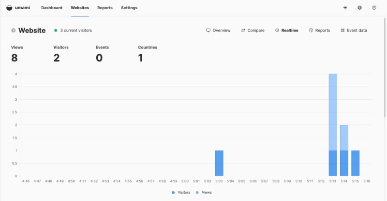Open the website Reports tab
The height and width of the screenshot is (201, 387).
pyautogui.click(x=319, y=31)
